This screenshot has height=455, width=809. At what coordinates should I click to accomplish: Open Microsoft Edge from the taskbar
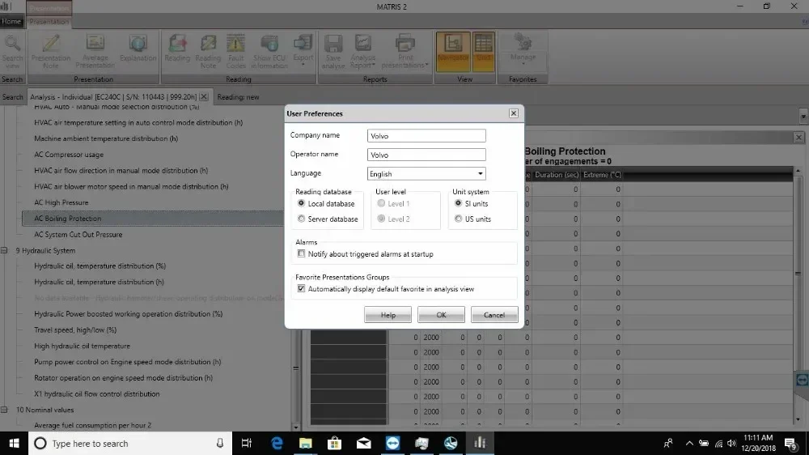(x=277, y=443)
